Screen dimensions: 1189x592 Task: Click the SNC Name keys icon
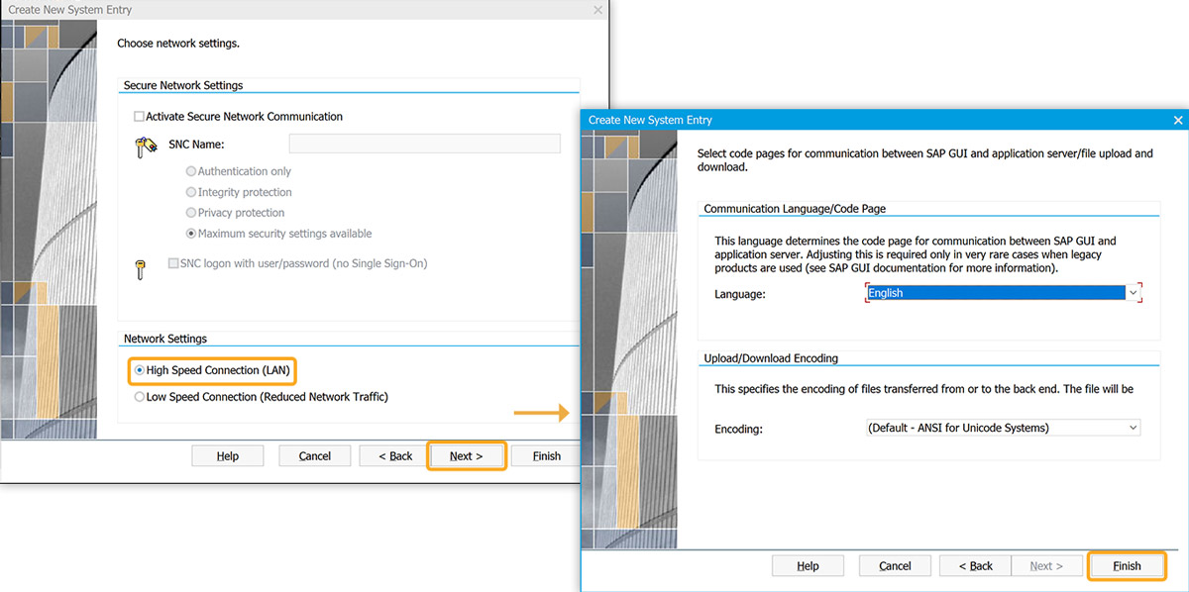[x=146, y=148]
